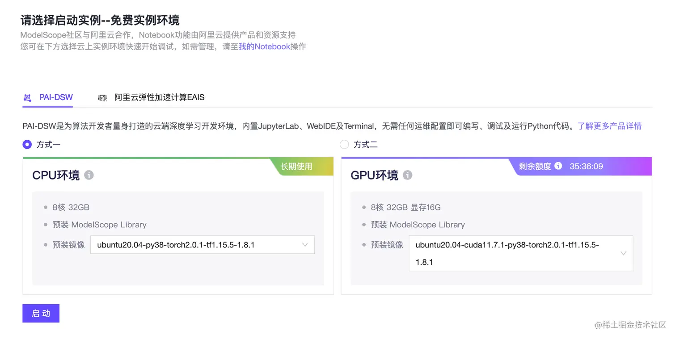Click the 35:36:09 remaining quota timer
Screen dimensions: 676x339
coord(586,166)
